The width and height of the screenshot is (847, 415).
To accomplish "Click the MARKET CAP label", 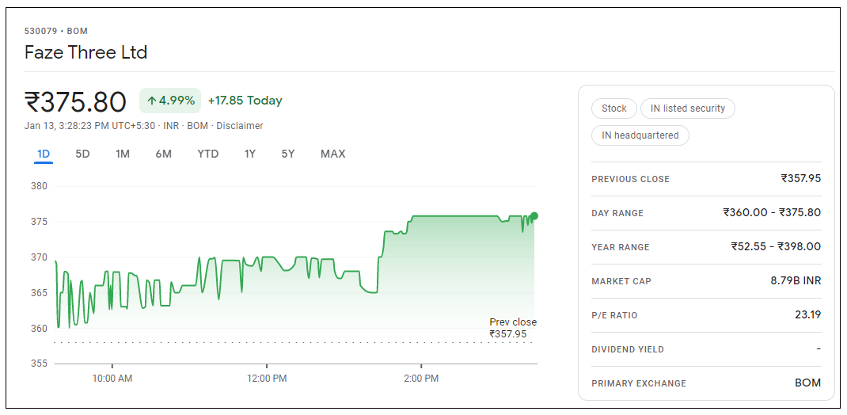I will click(621, 281).
